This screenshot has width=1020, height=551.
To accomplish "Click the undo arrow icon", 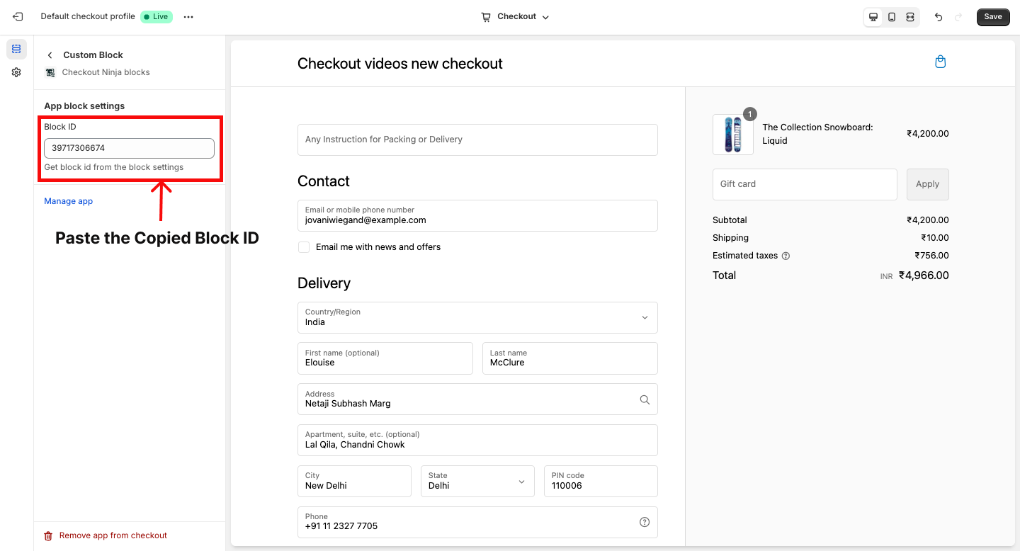I will tap(939, 17).
